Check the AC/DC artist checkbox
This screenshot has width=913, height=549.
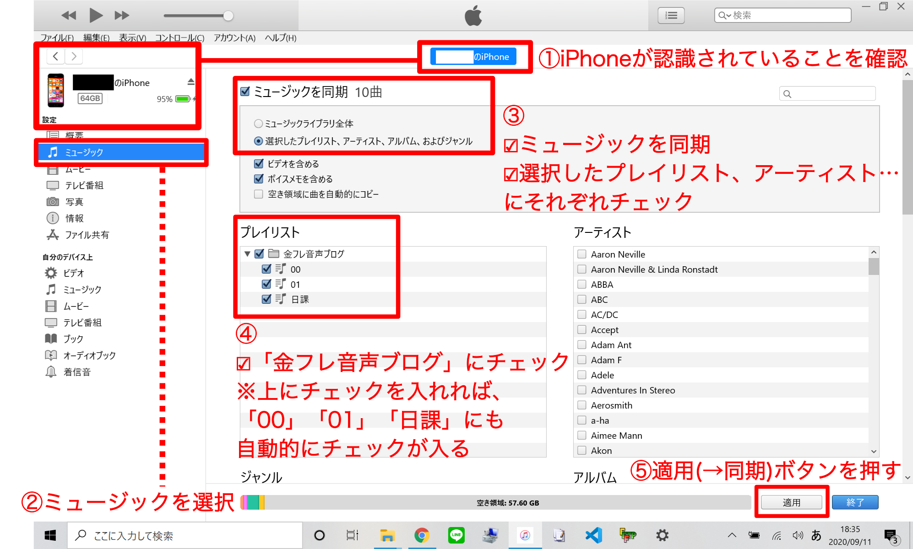pyautogui.click(x=582, y=314)
